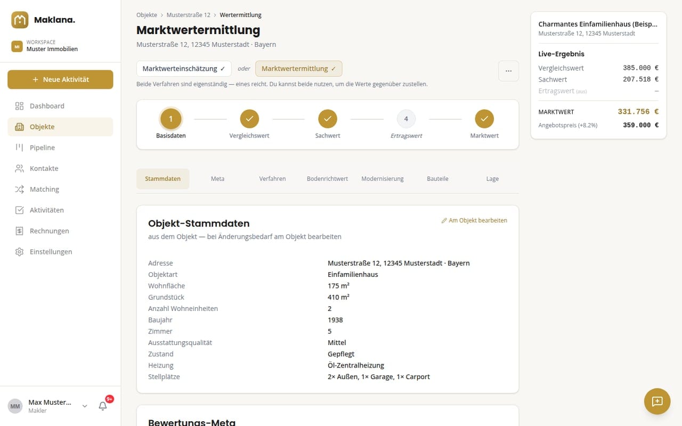The width and height of the screenshot is (682, 426).
Task: Open Rechnungen in the sidebar
Action: 60,231
